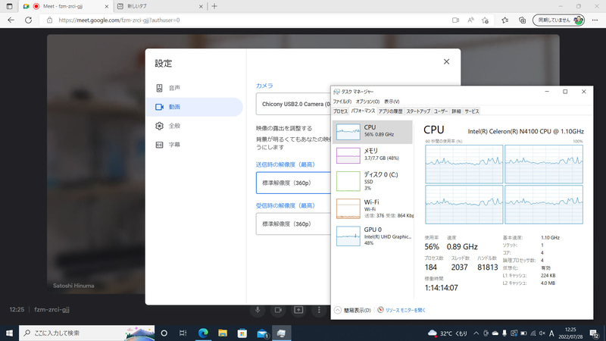Open 受信時の解像度 dropdown showing 360p
The width and height of the screenshot is (606, 341).
[293, 224]
